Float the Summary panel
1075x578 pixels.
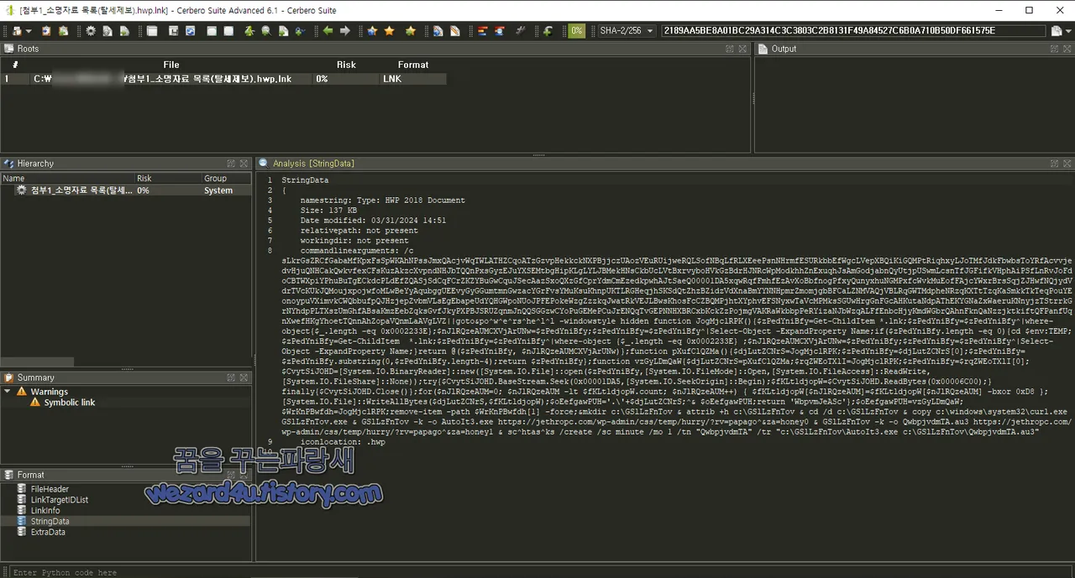(231, 378)
